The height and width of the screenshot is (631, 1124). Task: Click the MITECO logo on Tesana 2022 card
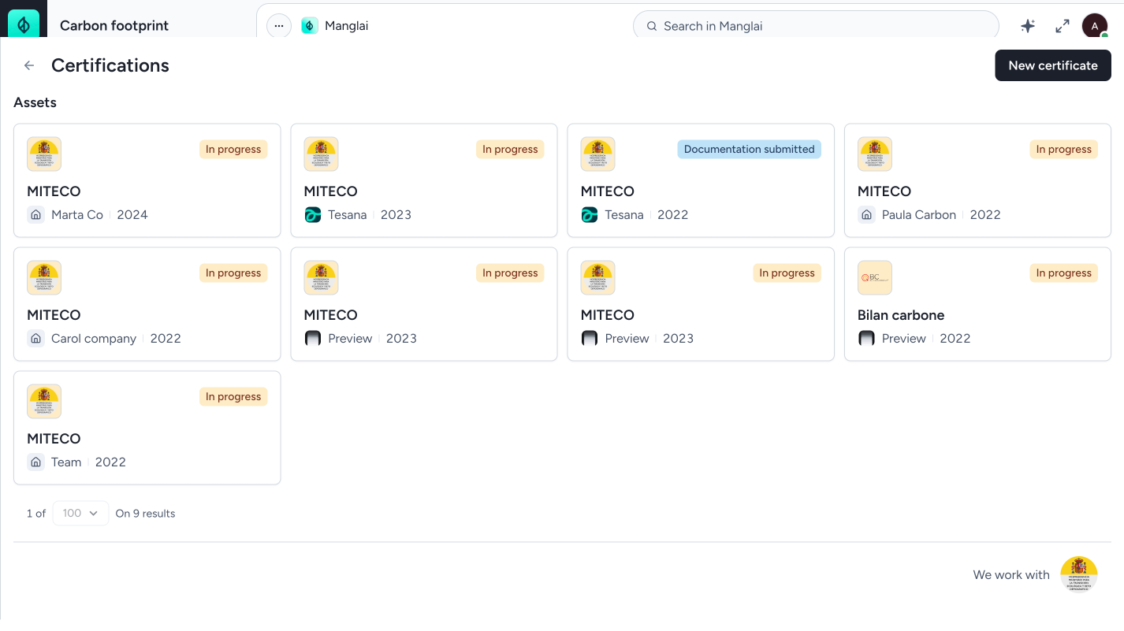click(597, 154)
